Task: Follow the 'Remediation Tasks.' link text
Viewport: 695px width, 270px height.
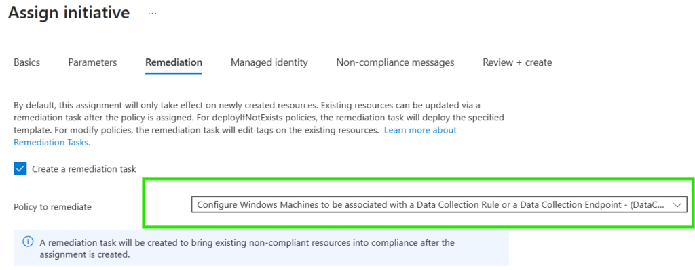Action: point(52,142)
